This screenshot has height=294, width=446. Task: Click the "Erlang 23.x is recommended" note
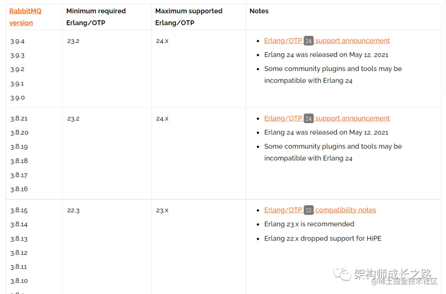click(309, 224)
